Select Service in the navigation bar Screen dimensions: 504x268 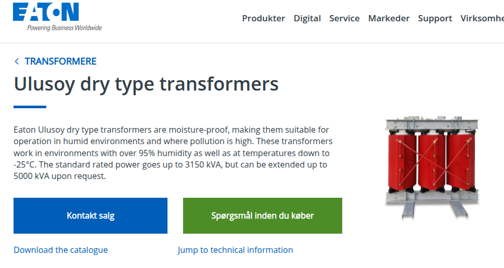click(x=344, y=18)
